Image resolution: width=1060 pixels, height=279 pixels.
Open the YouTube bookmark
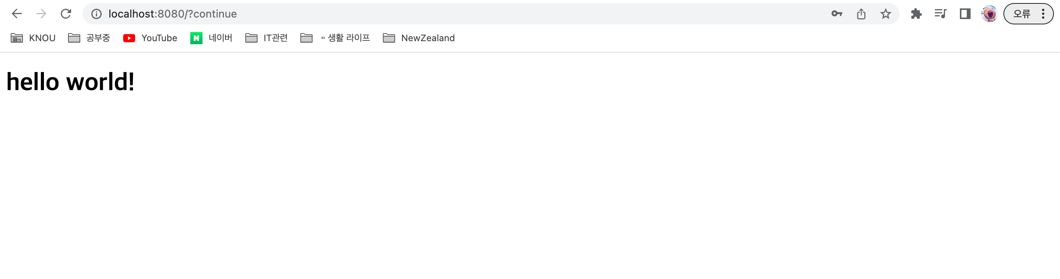pyautogui.click(x=150, y=38)
